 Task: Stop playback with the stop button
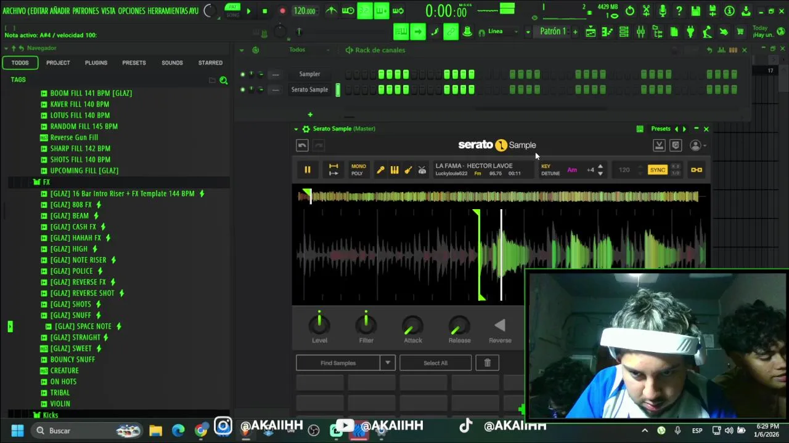[x=264, y=11]
